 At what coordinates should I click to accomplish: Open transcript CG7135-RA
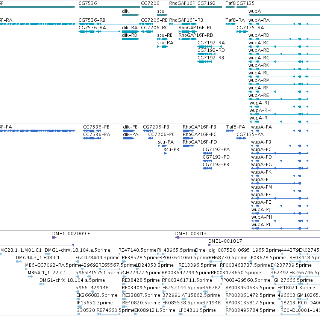point(242,32)
